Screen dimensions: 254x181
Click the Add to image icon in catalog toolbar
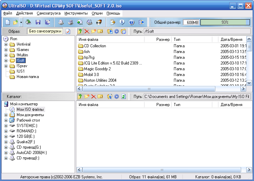110,97
